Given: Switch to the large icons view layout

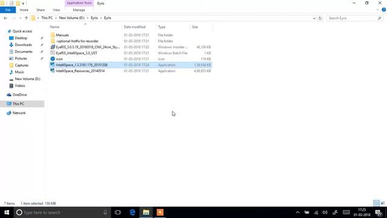Looking at the screenshot, I should (383, 203).
